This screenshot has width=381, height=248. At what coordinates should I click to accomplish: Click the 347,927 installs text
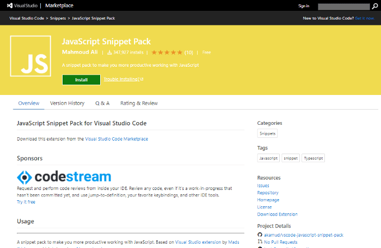click(128, 52)
